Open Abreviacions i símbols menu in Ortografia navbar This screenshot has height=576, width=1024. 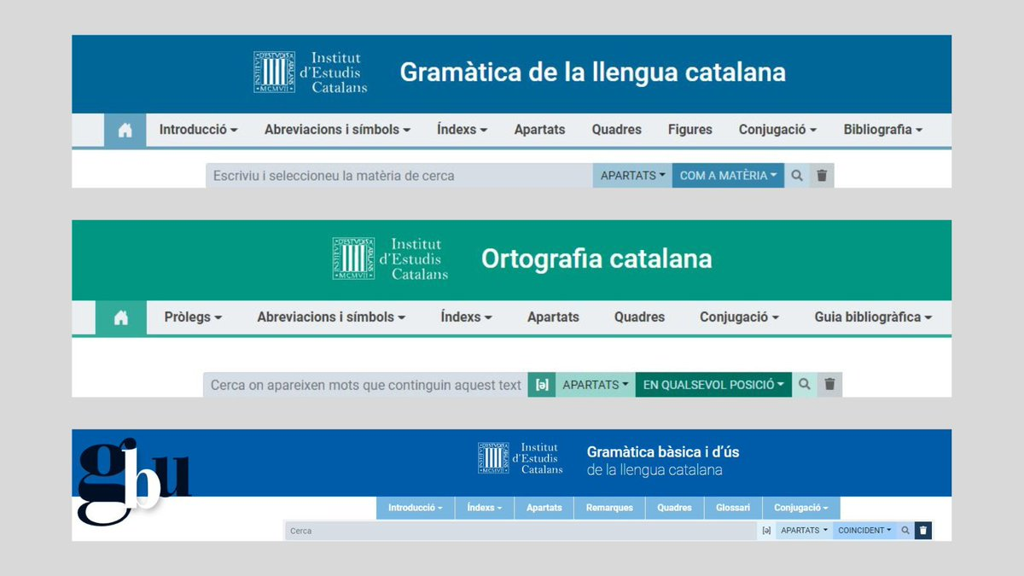(x=331, y=317)
